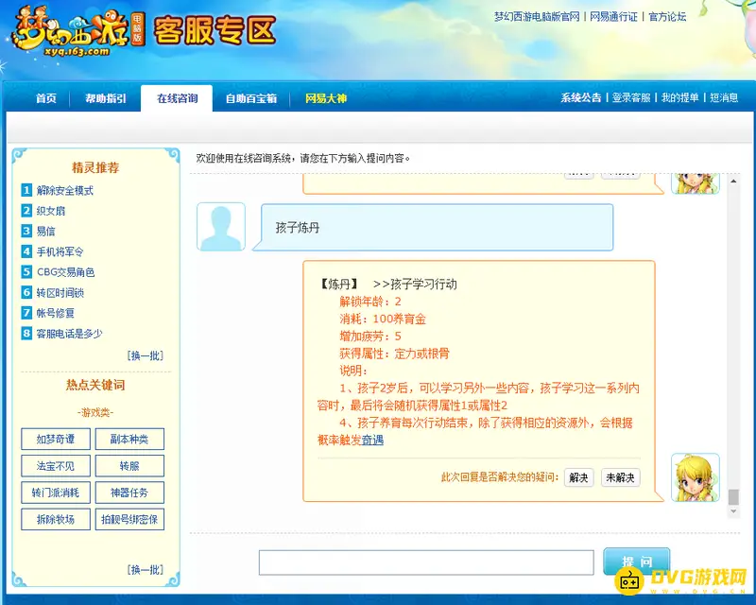This screenshot has width=756, height=605.
Task: Mark the 炼丹 reply as 未解决
Action: pos(620,477)
